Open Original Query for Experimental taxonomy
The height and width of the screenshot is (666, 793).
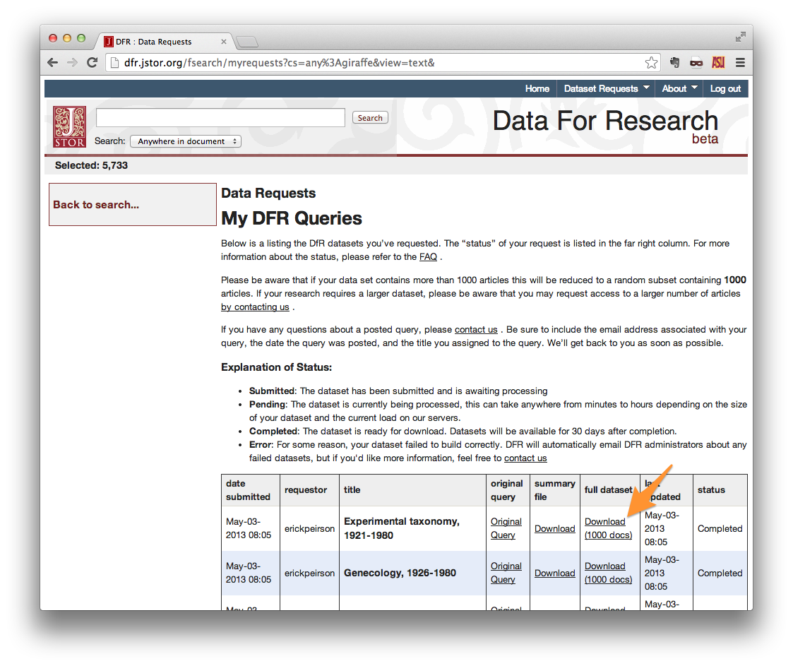click(506, 528)
